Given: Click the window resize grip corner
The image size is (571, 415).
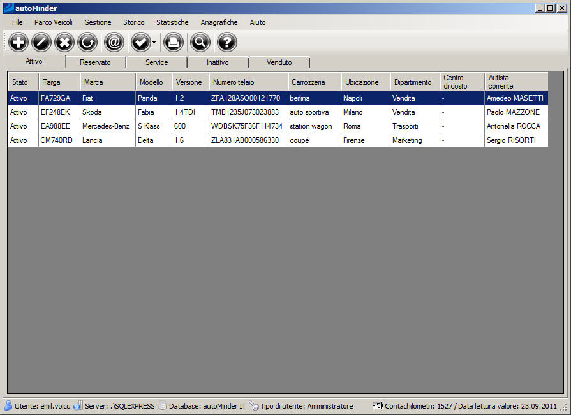Looking at the screenshot, I should [565, 408].
